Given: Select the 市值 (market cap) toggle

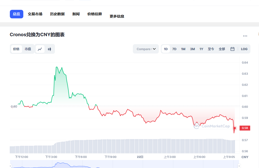Looking at the screenshot, I should tap(28, 49).
